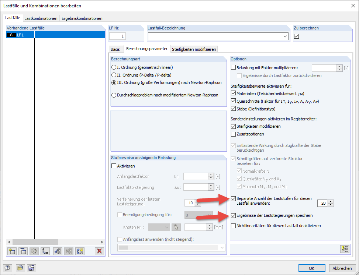Viewport: 359px width, 275px height.
Task: Uncheck Querschnitte factor checkbox
Action: [x=233, y=101]
